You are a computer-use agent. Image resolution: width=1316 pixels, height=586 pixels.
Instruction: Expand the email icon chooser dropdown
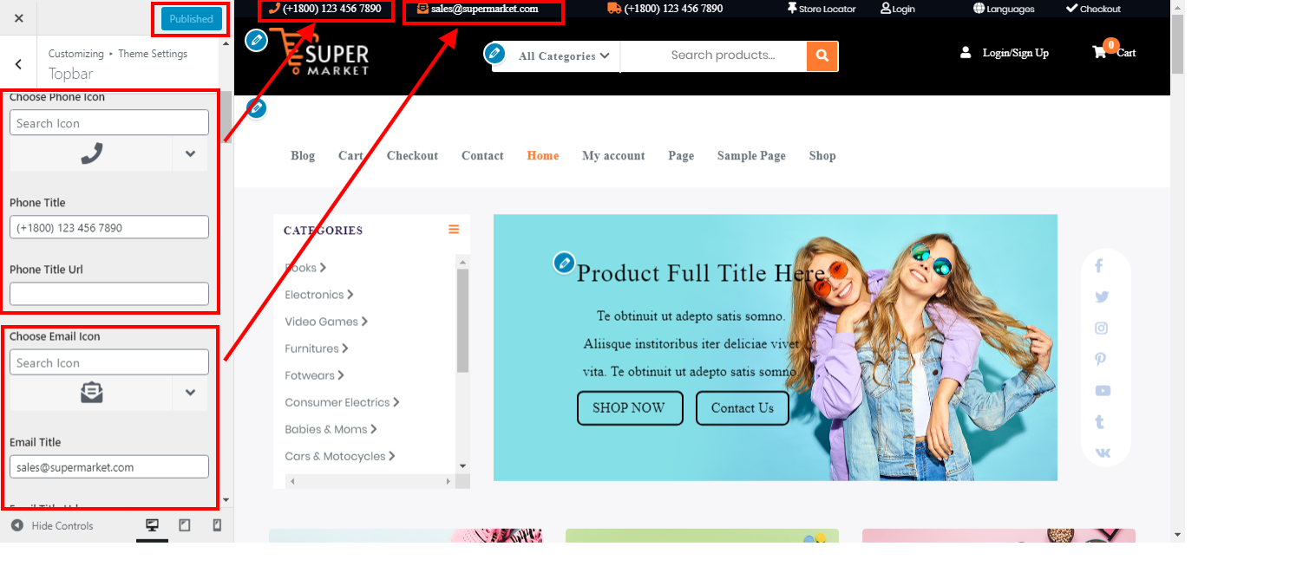pyautogui.click(x=190, y=393)
